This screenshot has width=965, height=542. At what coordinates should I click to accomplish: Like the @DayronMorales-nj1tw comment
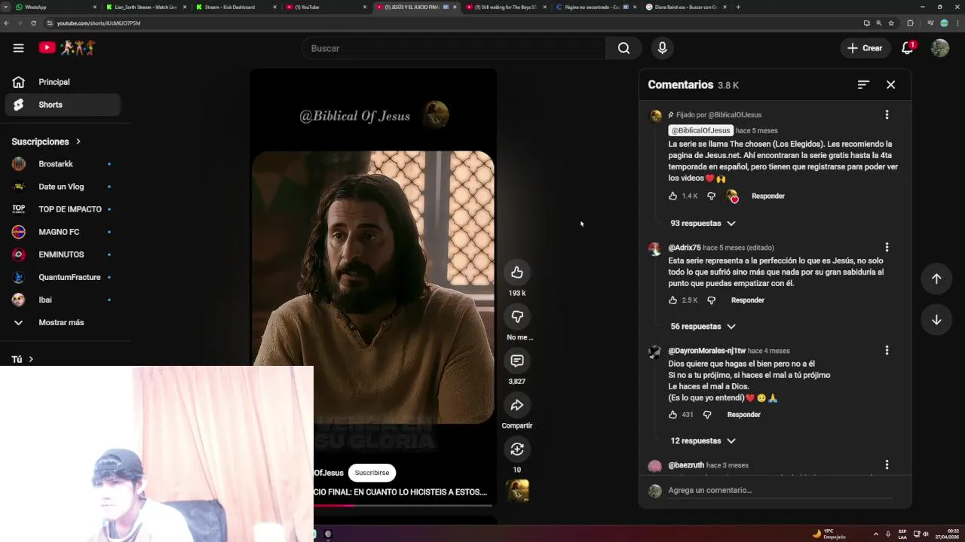pos(673,414)
